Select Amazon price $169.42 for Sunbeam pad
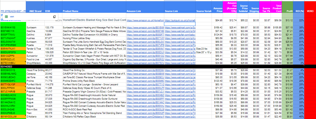 tap(217, 27)
